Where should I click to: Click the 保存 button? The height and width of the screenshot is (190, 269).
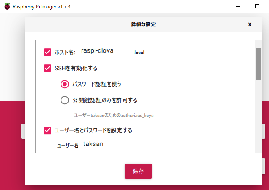click(138, 171)
